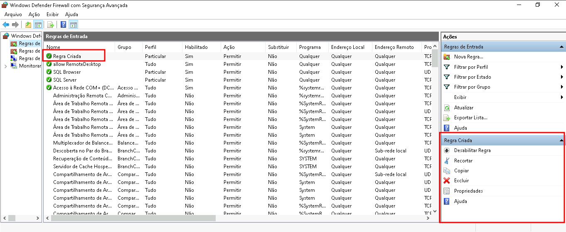Open the Arquivo menu

point(13,15)
